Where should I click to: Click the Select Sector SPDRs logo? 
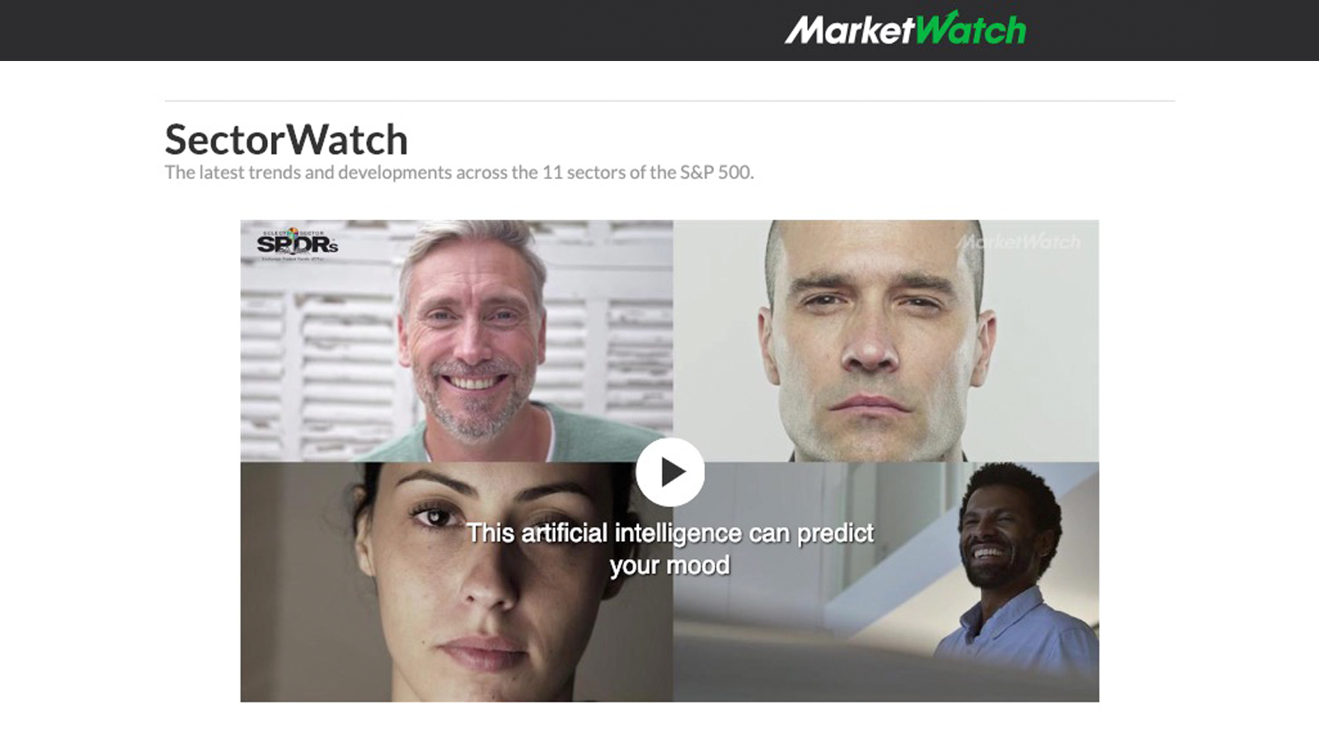coord(298,244)
